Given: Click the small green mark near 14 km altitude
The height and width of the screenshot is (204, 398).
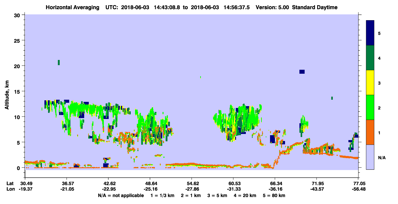Looking at the screenshot, I should coord(332,98).
